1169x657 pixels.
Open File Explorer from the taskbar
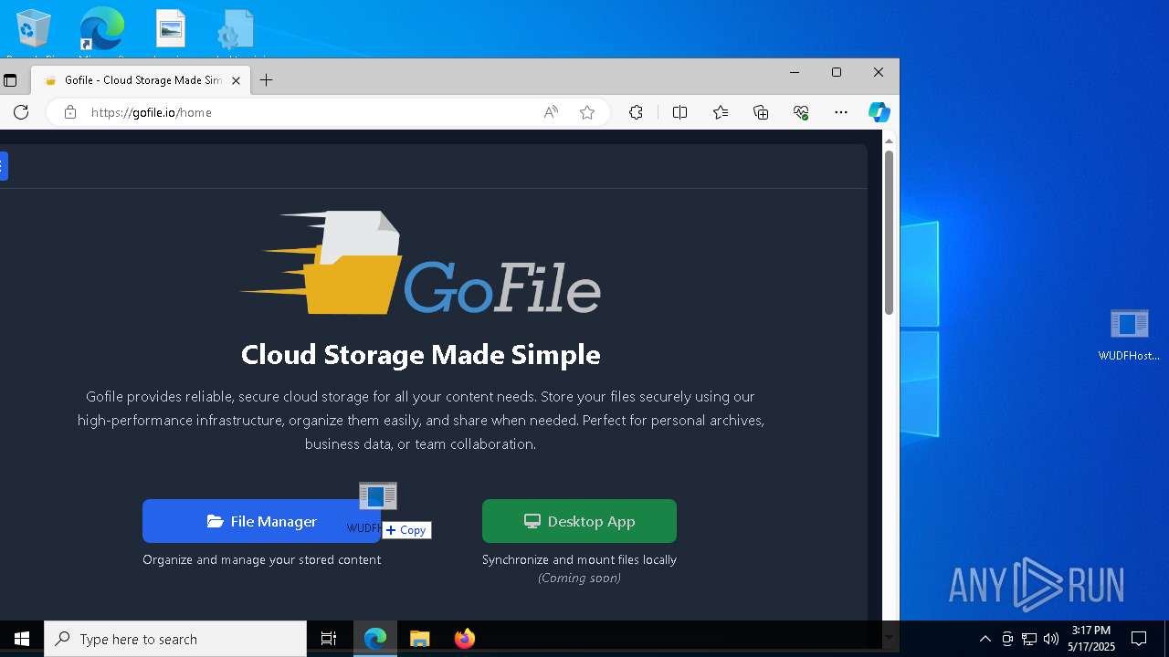click(x=420, y=639)
